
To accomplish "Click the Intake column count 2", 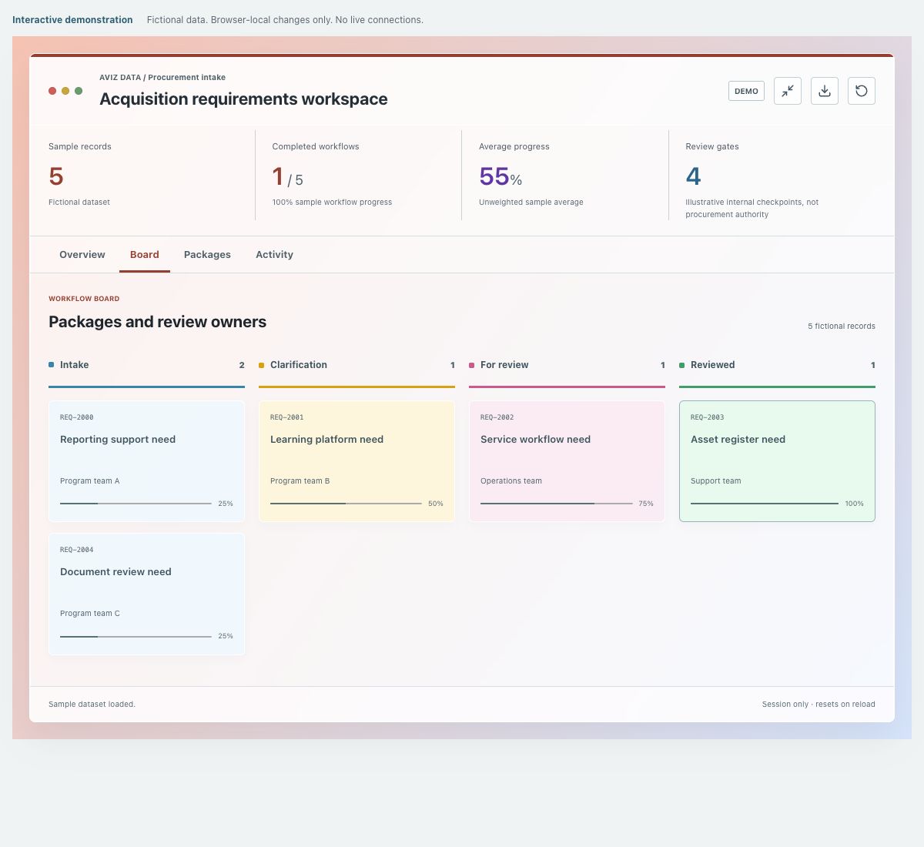I will click(x=242, y=365).
